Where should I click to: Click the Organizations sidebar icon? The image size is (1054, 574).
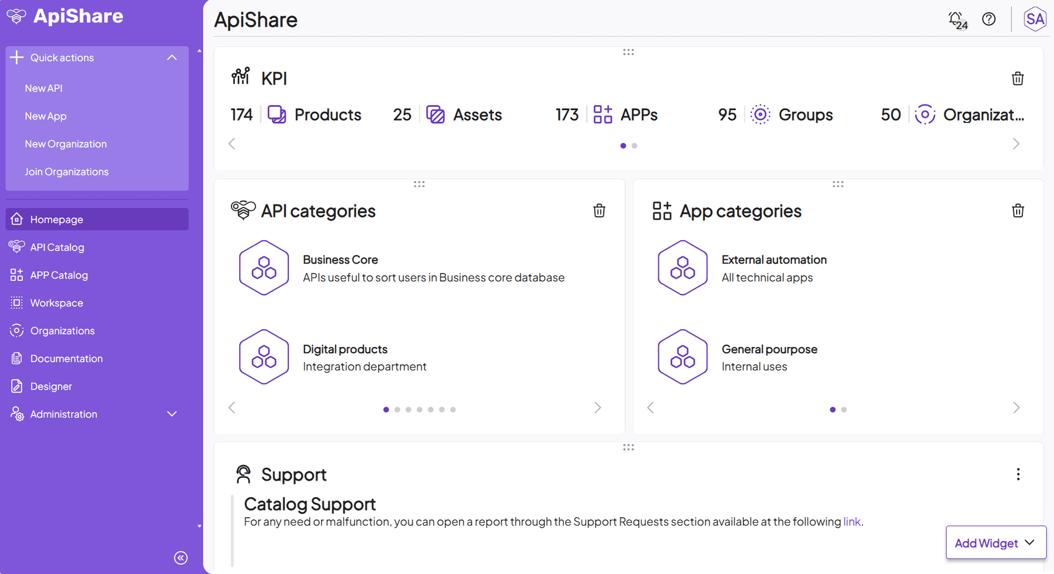pos(16,330)
